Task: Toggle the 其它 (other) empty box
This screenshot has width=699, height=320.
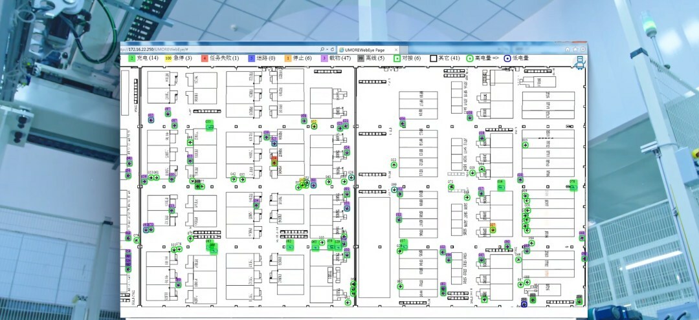Action: coord(434,58)
